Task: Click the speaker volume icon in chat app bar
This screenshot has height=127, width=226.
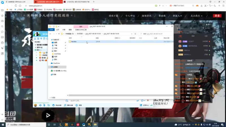Action: 40,105
